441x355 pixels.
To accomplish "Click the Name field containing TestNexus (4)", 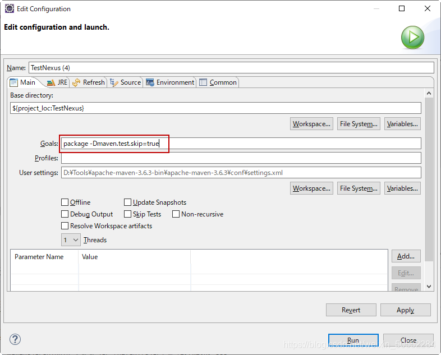I will tap(231, 68).
